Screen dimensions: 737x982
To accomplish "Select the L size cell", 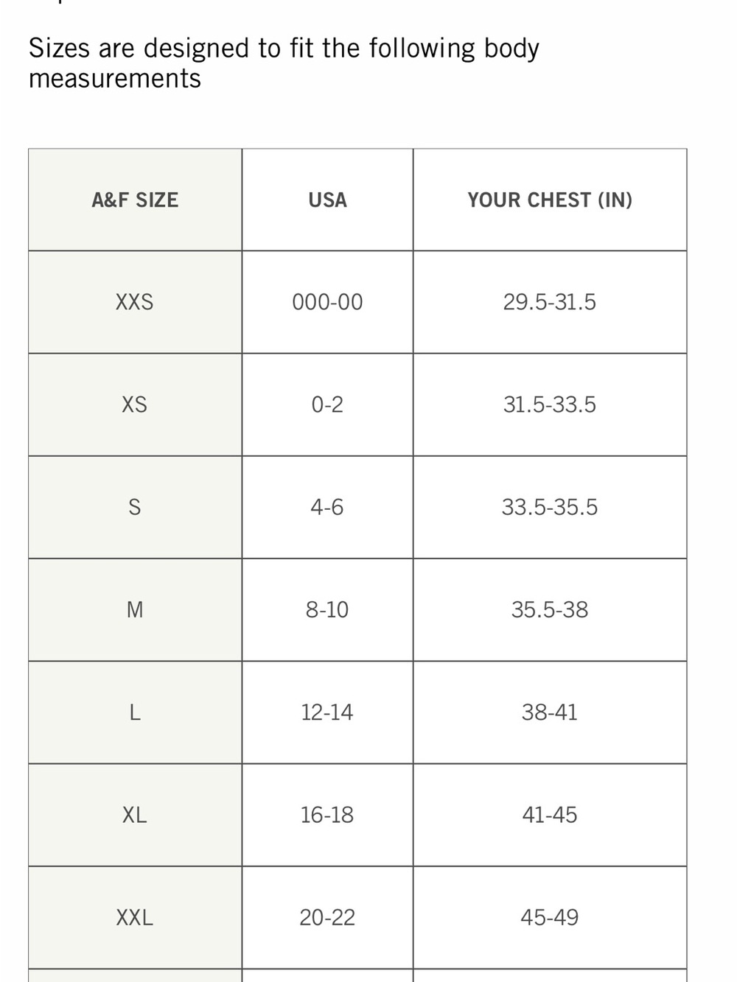I will [x=135, y=712].
